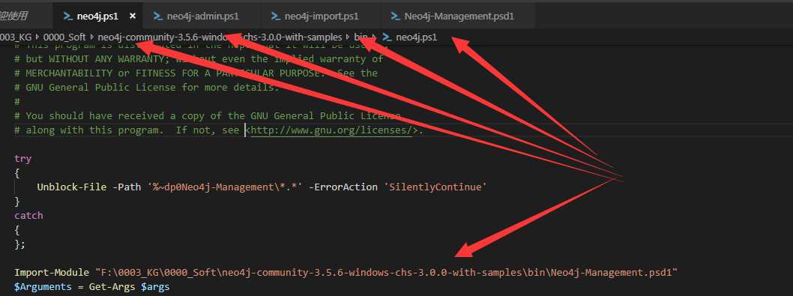Click the Get-Args $args expression

pos(130,287)
